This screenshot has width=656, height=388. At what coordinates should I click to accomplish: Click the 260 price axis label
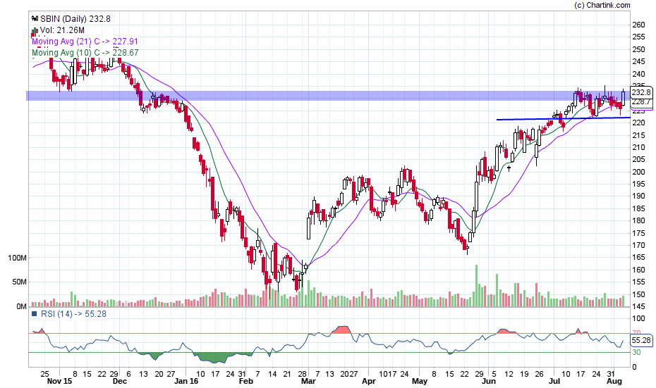[638, 25]
